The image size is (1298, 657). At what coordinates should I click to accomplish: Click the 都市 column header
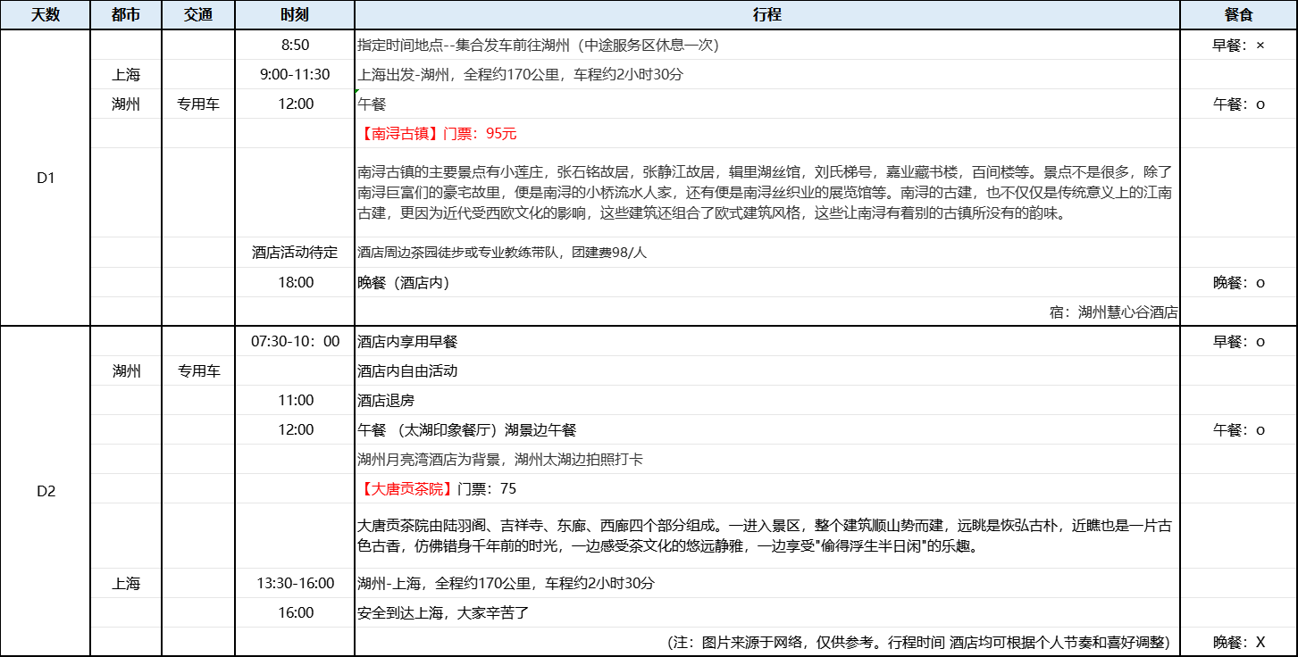pyautogui.click(x=126, y=15)
